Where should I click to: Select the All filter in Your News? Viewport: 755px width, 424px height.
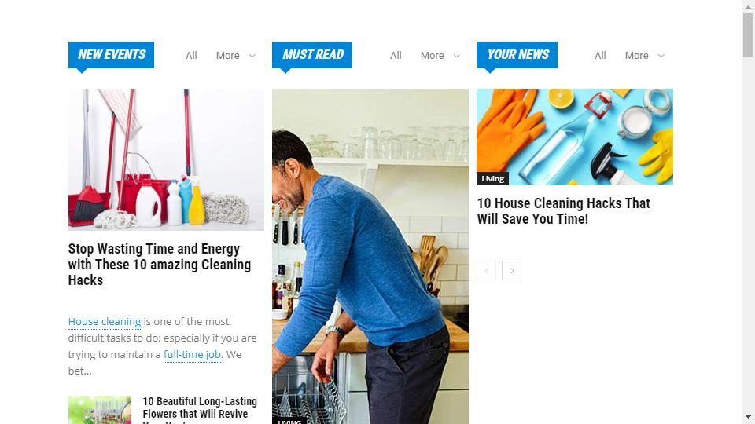click(x=600, y=55)
